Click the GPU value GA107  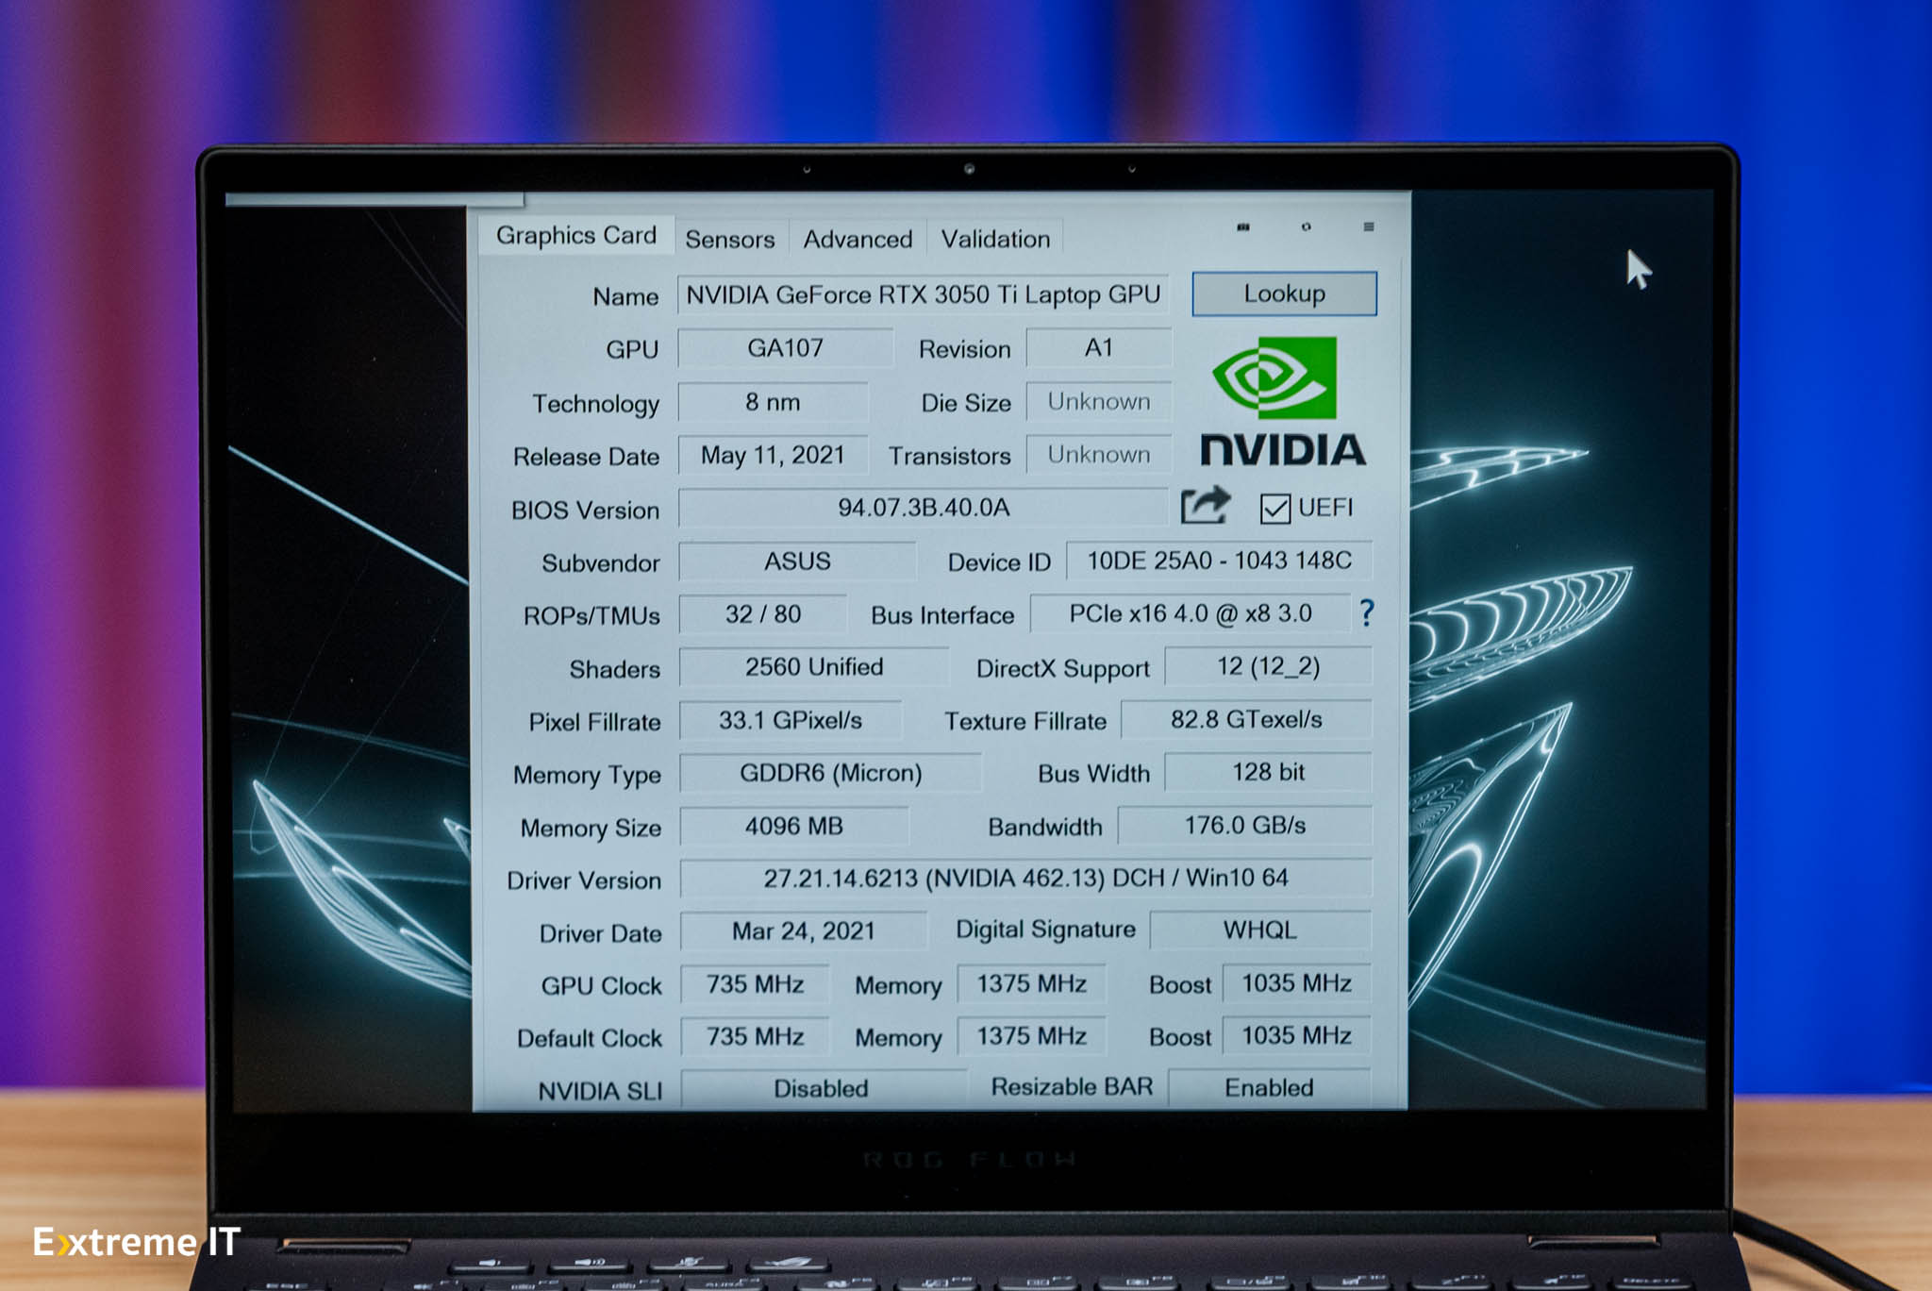pyautogui.click(x=785, y=348)
